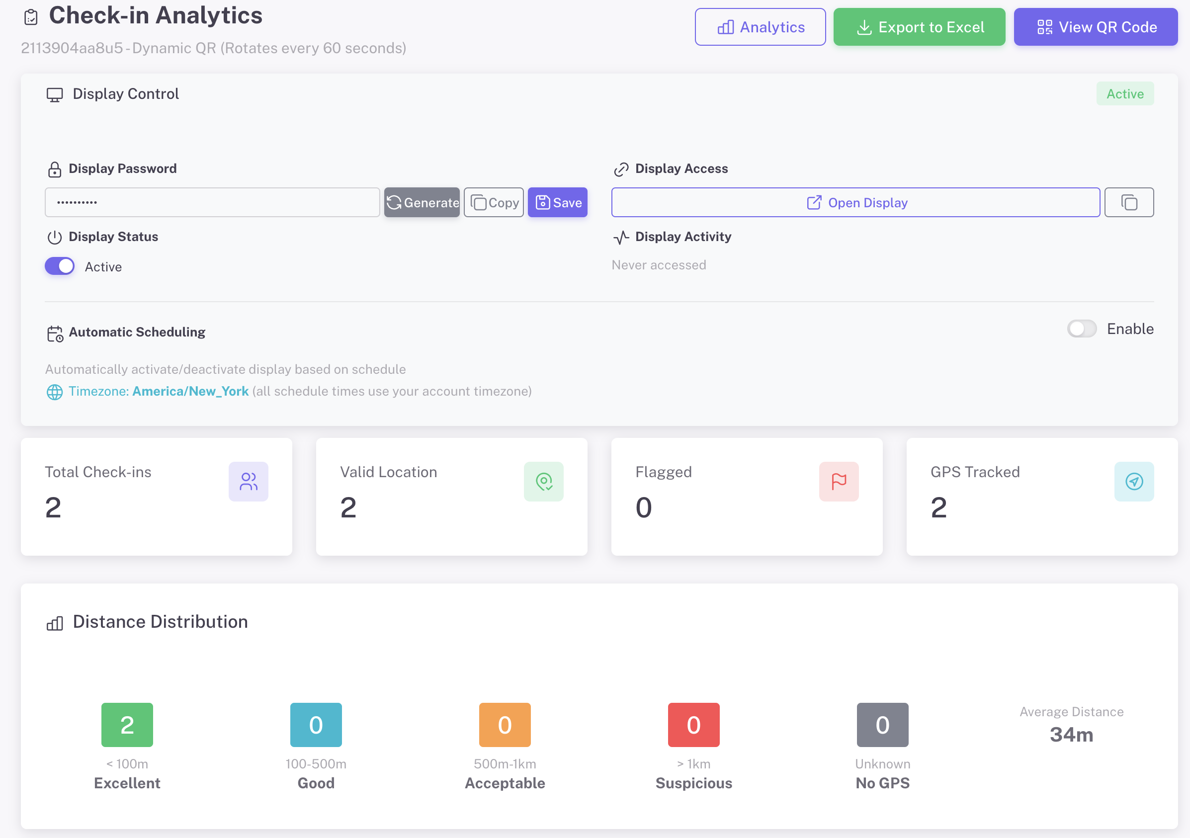Click the people icon on Total Check-ins card

pos(249,482)
